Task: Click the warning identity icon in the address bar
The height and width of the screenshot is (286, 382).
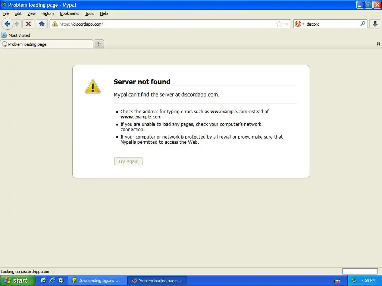Action: pyautogui.click(x=55, y=24)
